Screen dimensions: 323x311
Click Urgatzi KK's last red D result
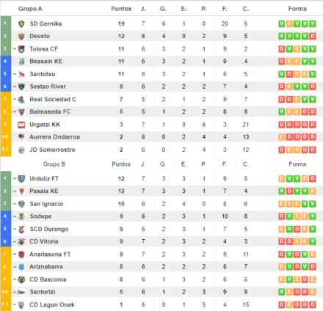313,125
